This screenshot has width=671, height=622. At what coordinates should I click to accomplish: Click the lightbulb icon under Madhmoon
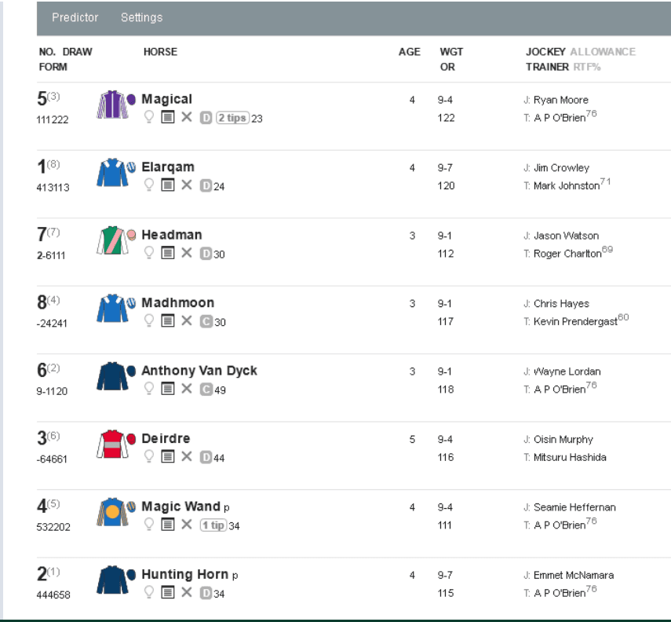click(x=148, y=320)
